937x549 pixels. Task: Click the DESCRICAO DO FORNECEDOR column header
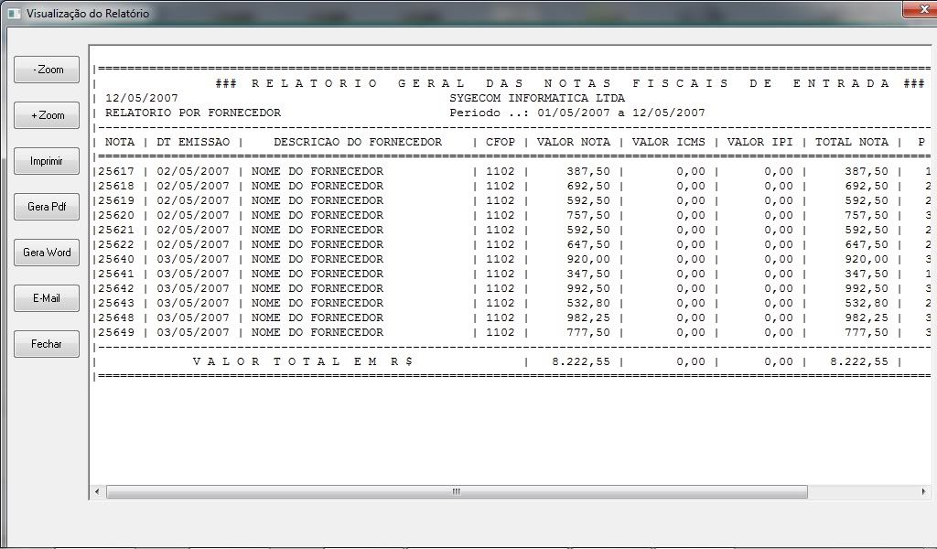[x=357, y=142]
